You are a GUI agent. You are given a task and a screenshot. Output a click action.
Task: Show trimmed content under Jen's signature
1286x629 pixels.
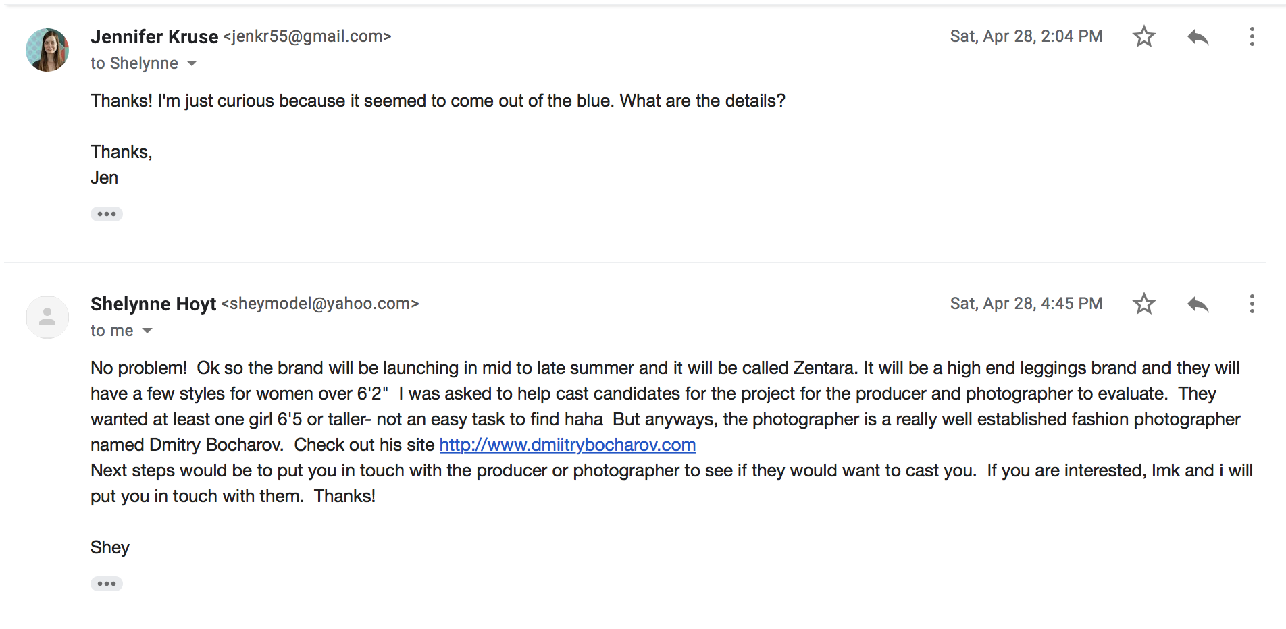point(107,214)
